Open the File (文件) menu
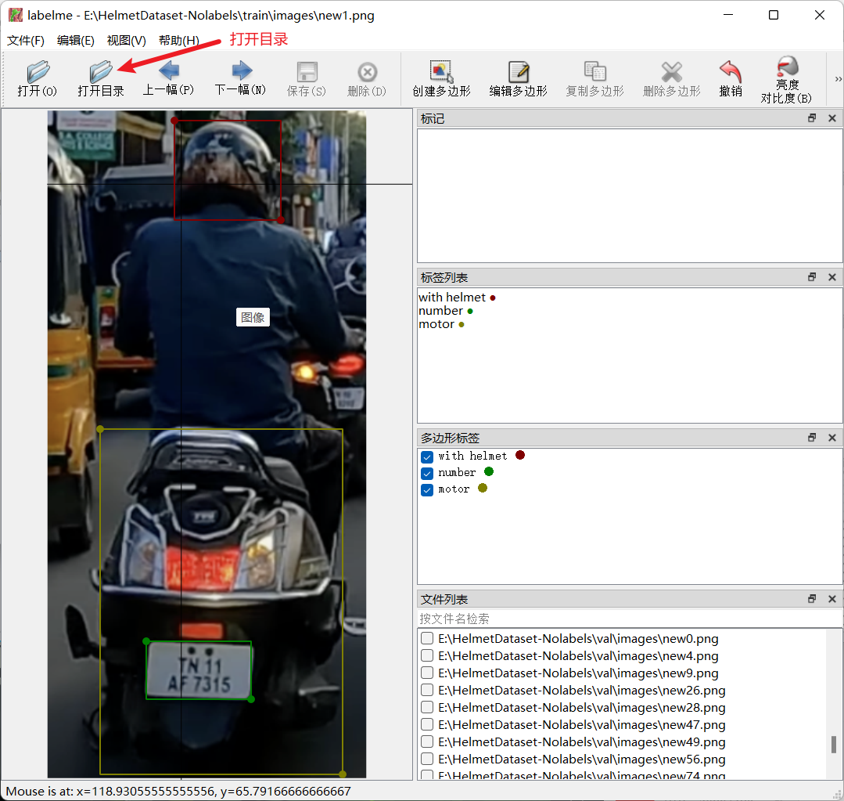The width and height of the screenshot is (844, 801). click(25, 41)
